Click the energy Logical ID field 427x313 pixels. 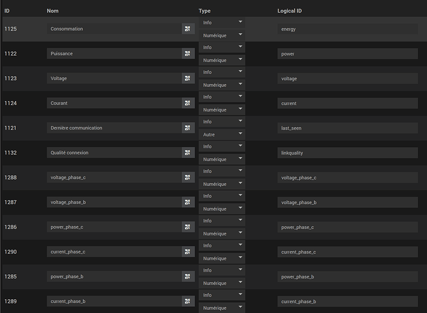tap(347, 29)
